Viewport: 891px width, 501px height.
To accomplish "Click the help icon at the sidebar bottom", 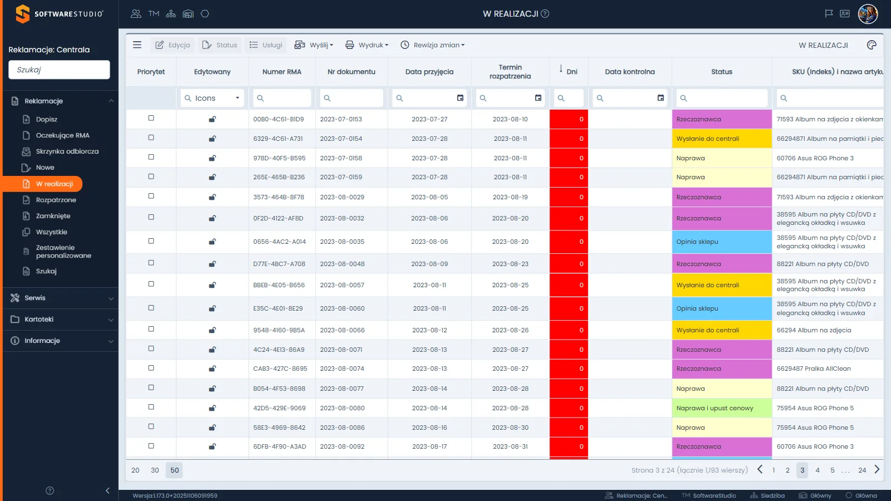I will click(50, 490).
